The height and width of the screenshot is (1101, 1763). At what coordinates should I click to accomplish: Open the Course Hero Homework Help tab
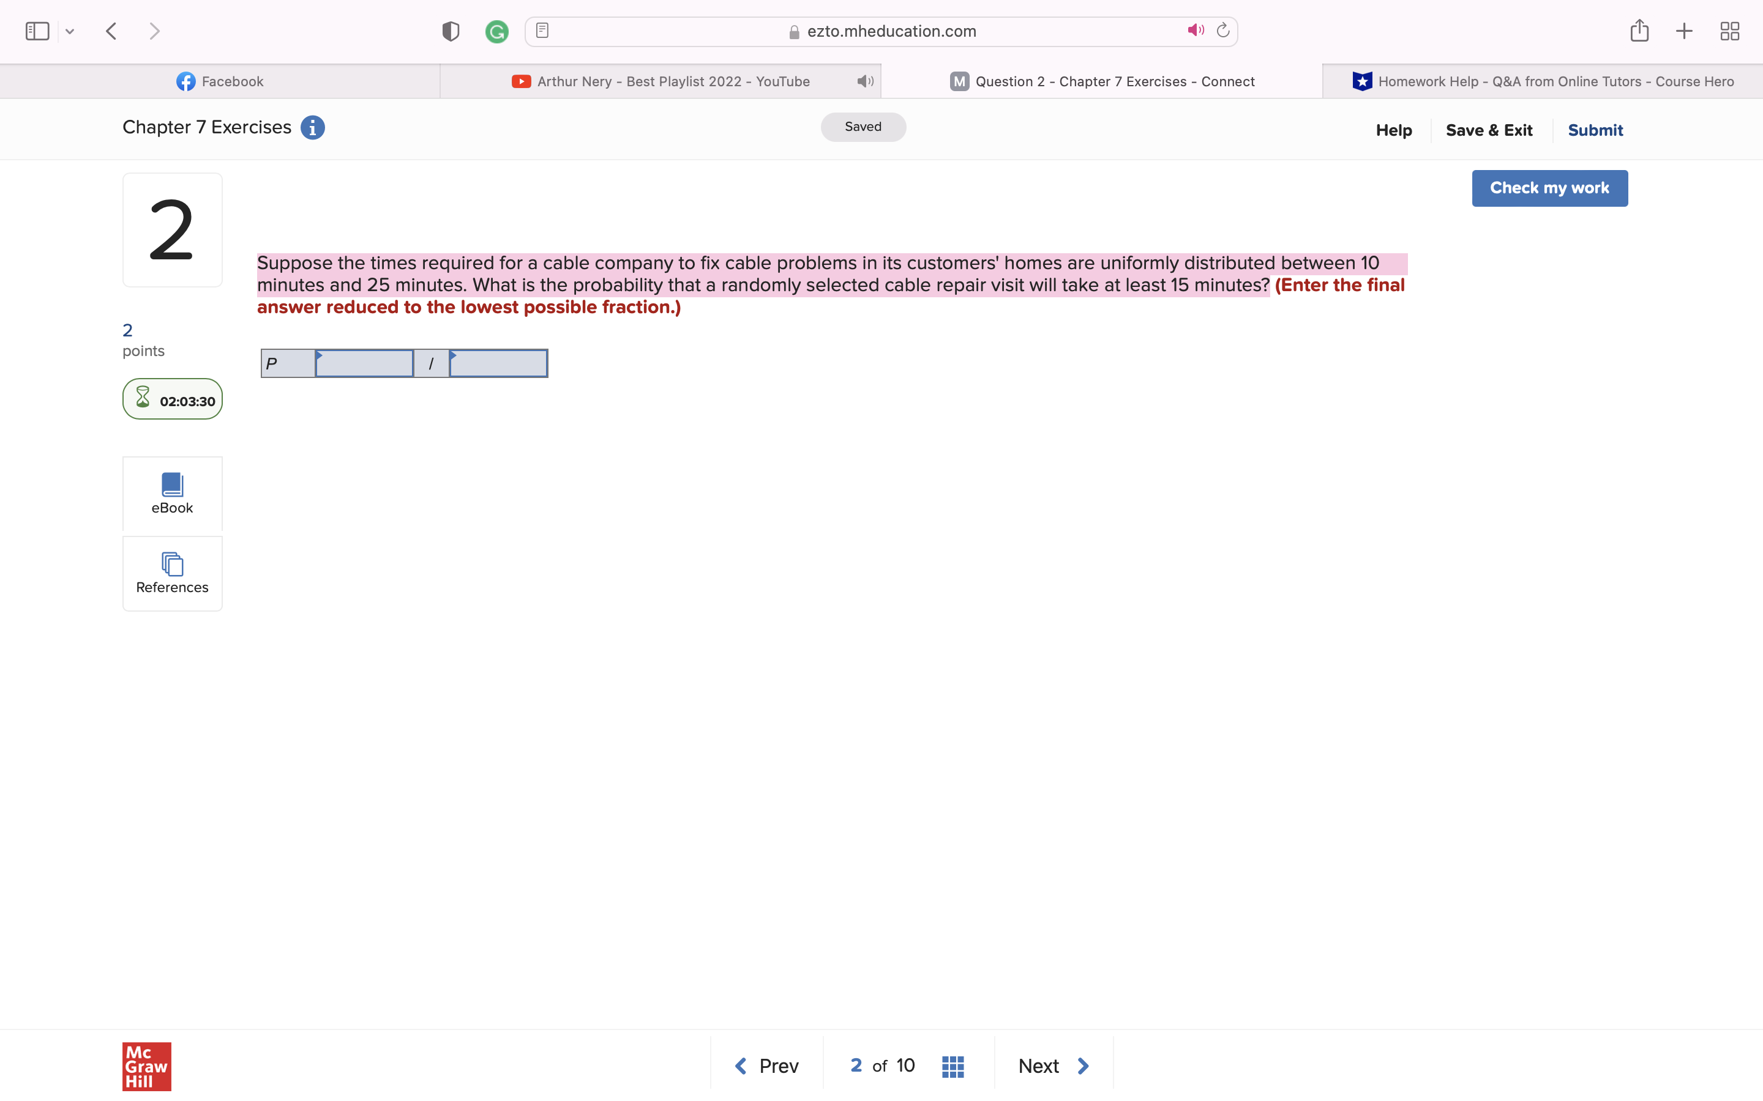tap(1541, 81)
